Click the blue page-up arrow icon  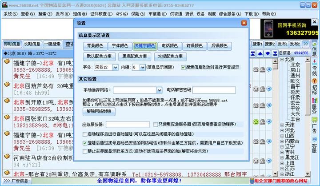coord(260,54)
